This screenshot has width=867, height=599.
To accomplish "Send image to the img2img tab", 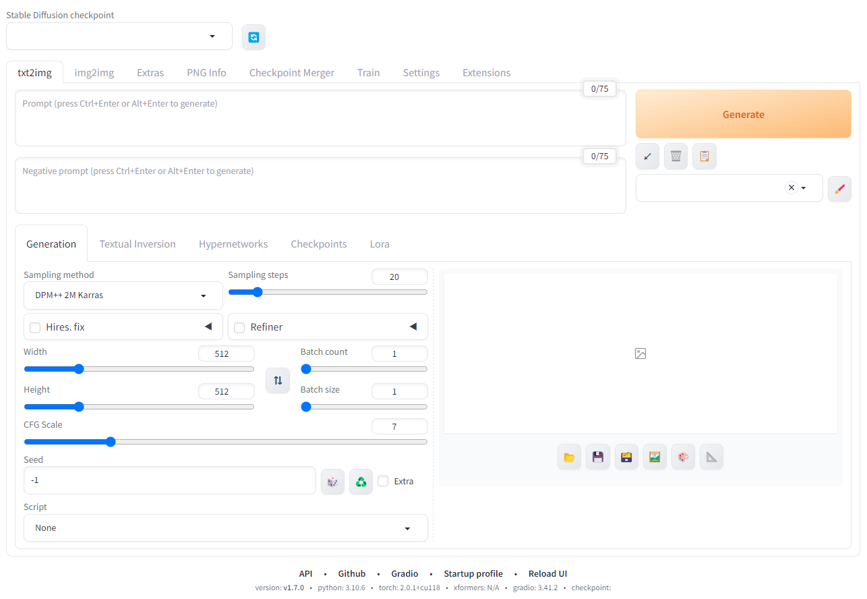I will coord(655,457).
